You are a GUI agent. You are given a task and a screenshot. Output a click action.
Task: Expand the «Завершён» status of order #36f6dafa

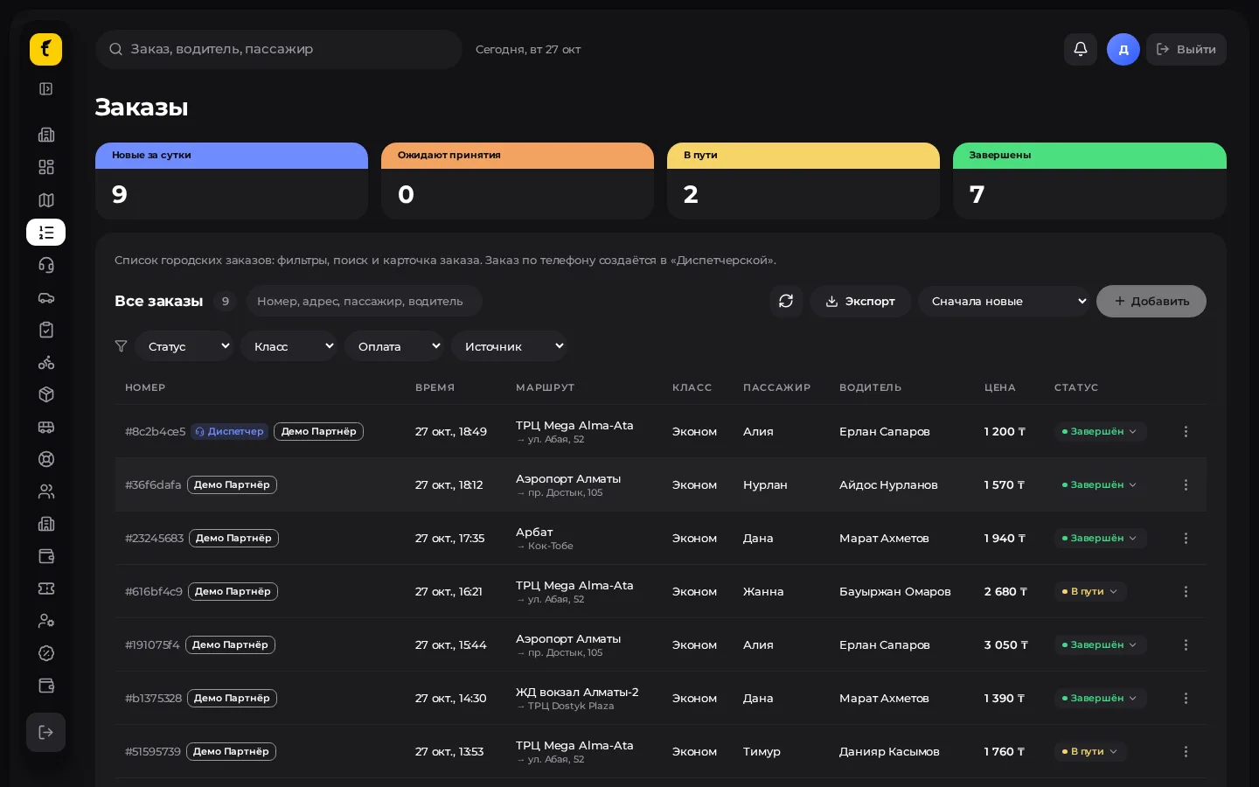point(1100,484)
